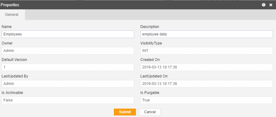The image size is (276, 117).
Task: Click the Submit button
Action: click(125, 112)
